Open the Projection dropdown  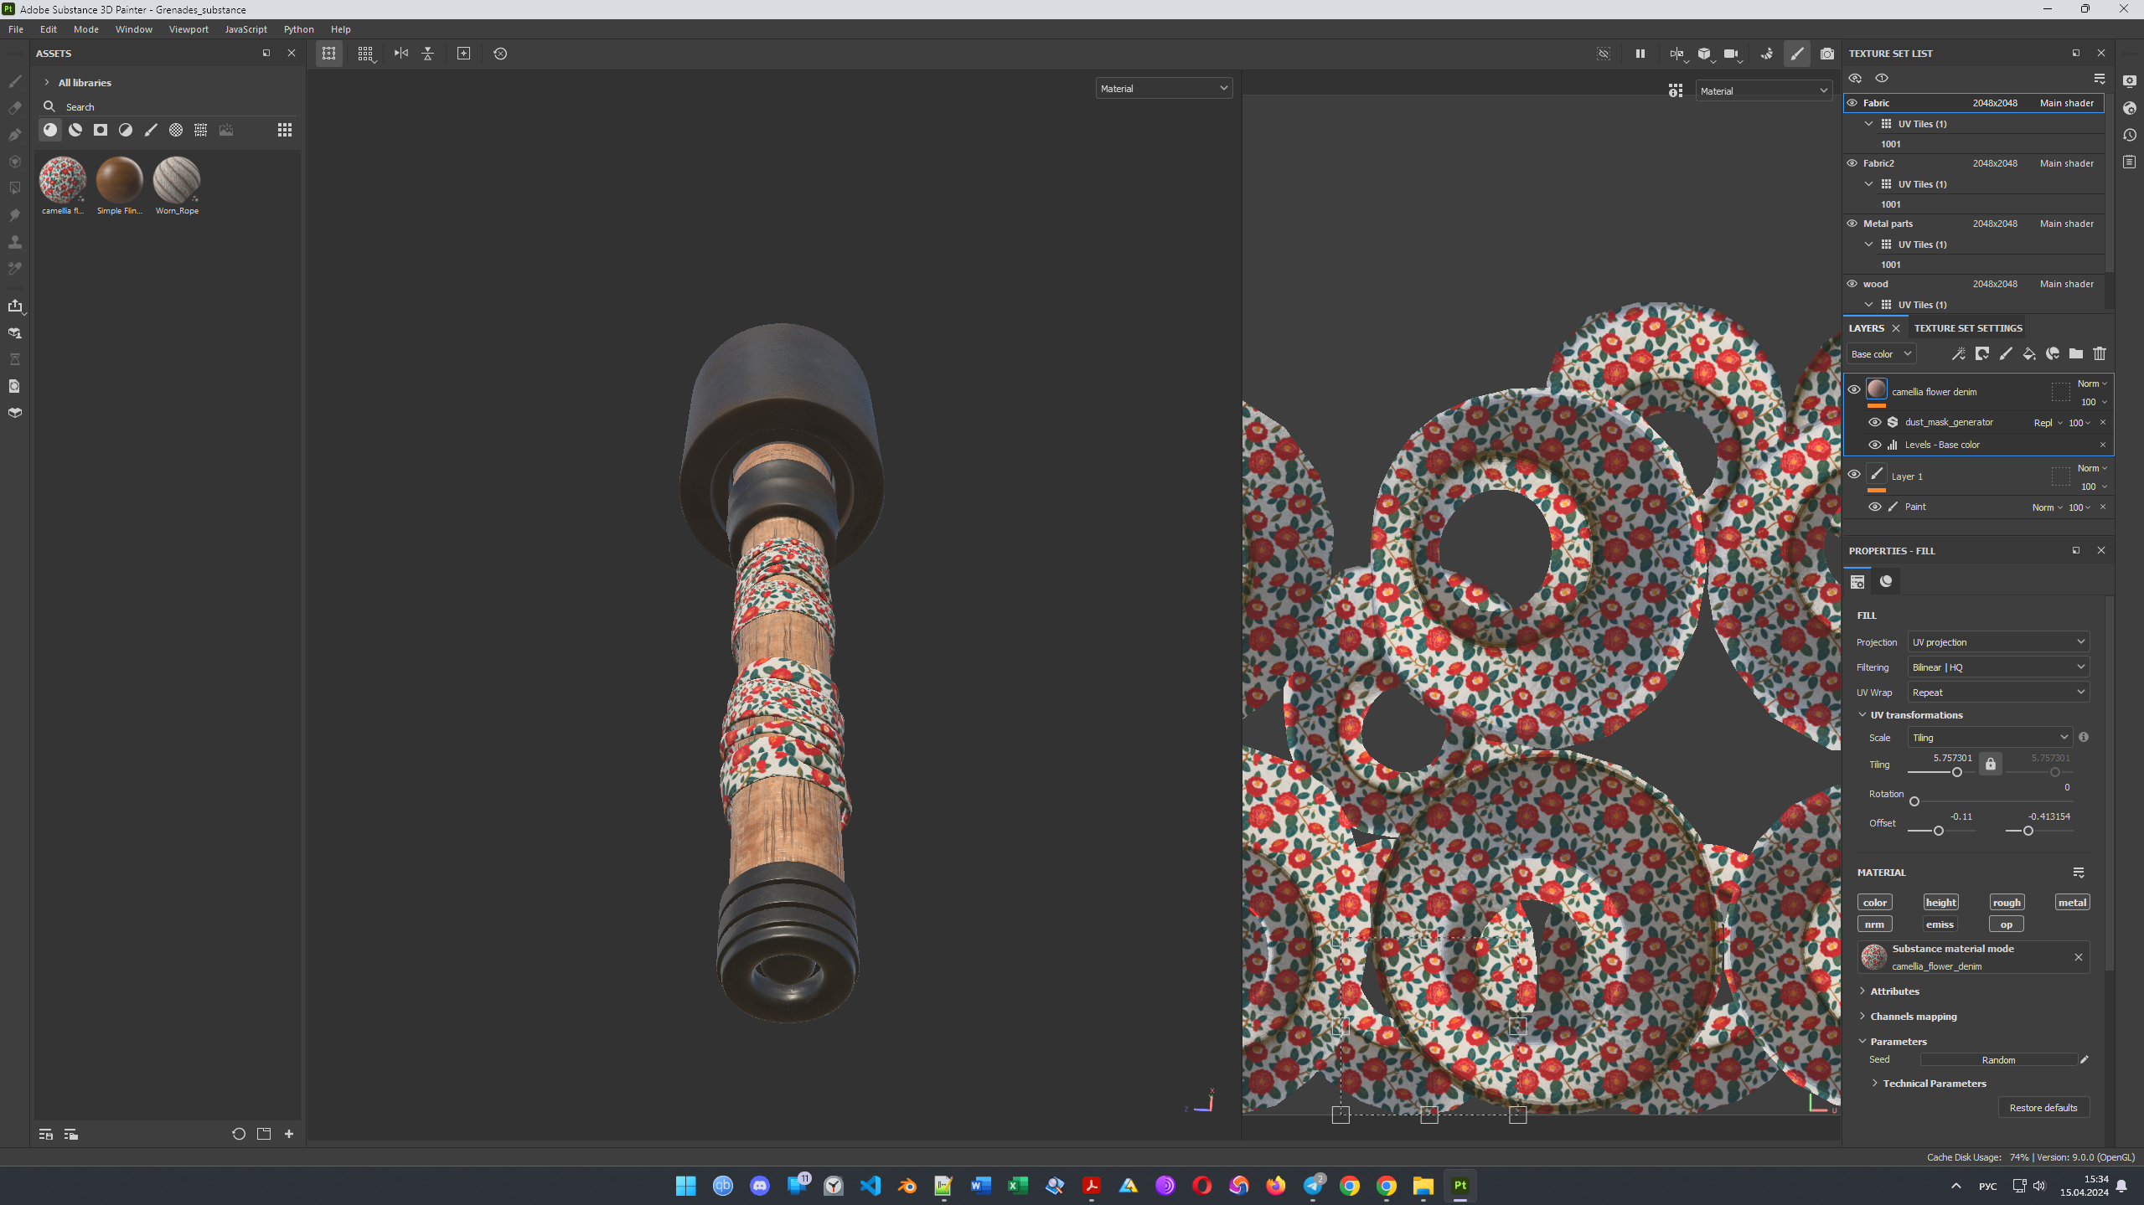1997,642
